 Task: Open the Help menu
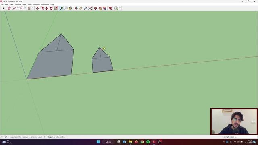click(x=52, y=4)
